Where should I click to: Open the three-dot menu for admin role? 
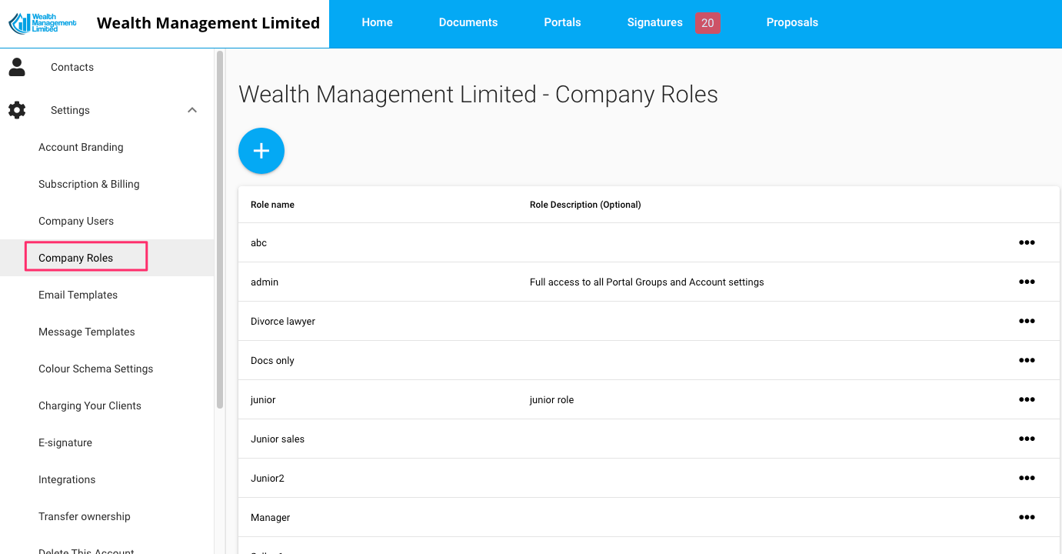coord(1027,282)
